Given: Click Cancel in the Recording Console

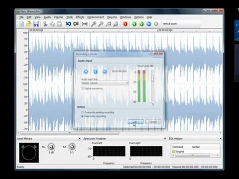Looking at the screenshot, I should point(153,122).
